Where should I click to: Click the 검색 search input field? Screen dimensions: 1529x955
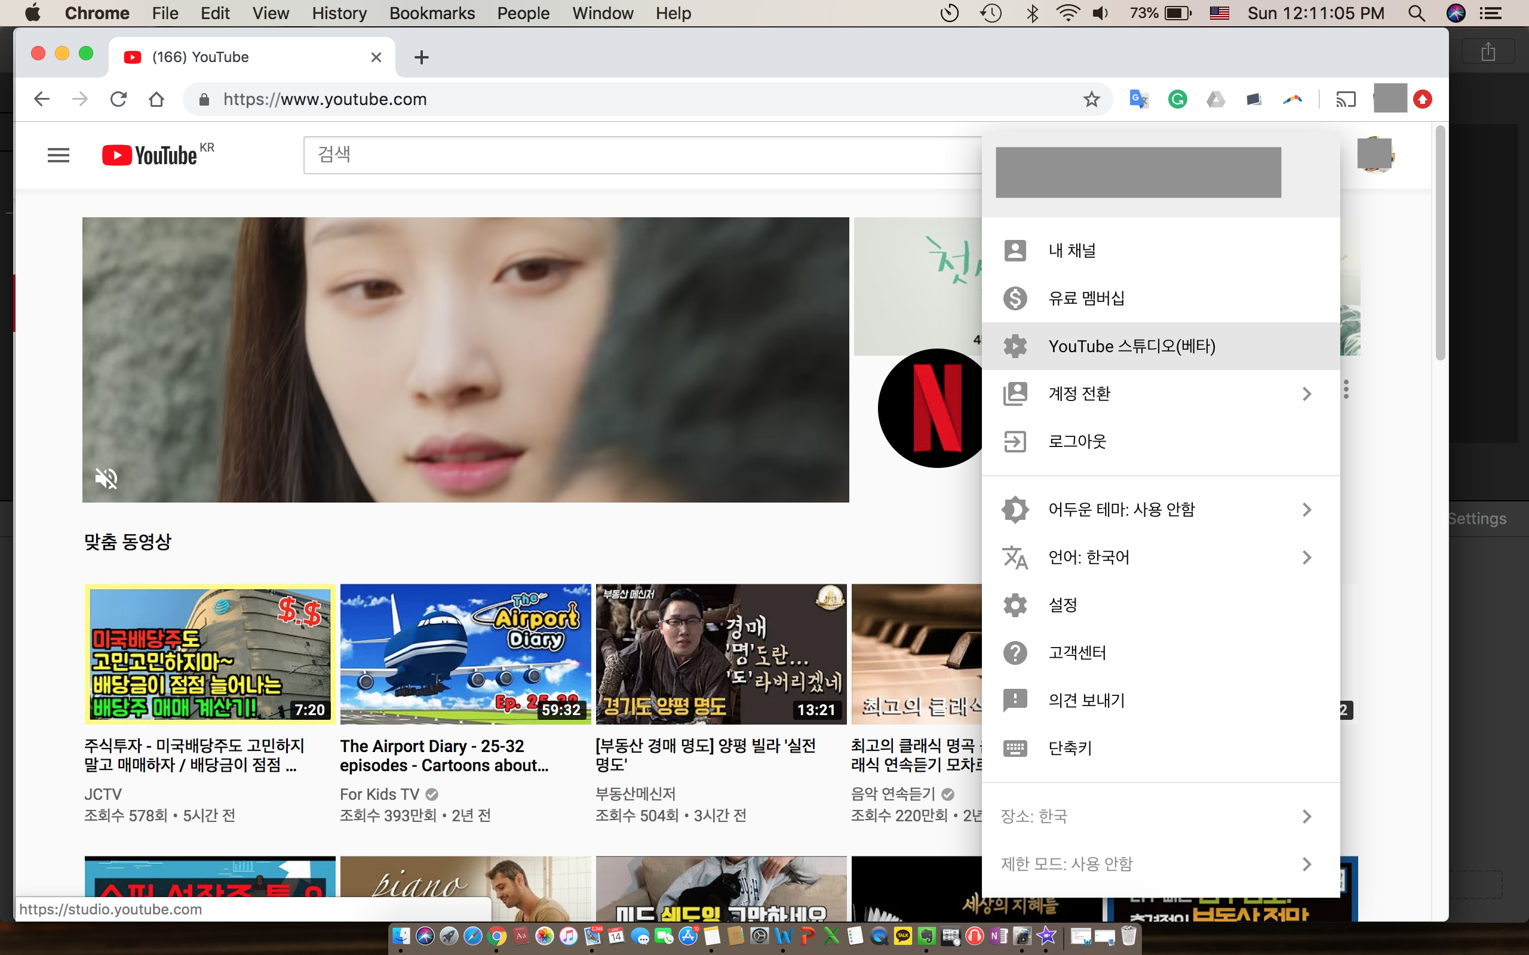pyautogui.click(x=643, y=155)
